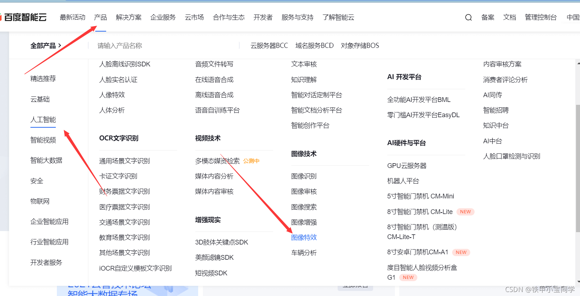Click the 文档 header link
Screen dimensions: 580x296
509,17
